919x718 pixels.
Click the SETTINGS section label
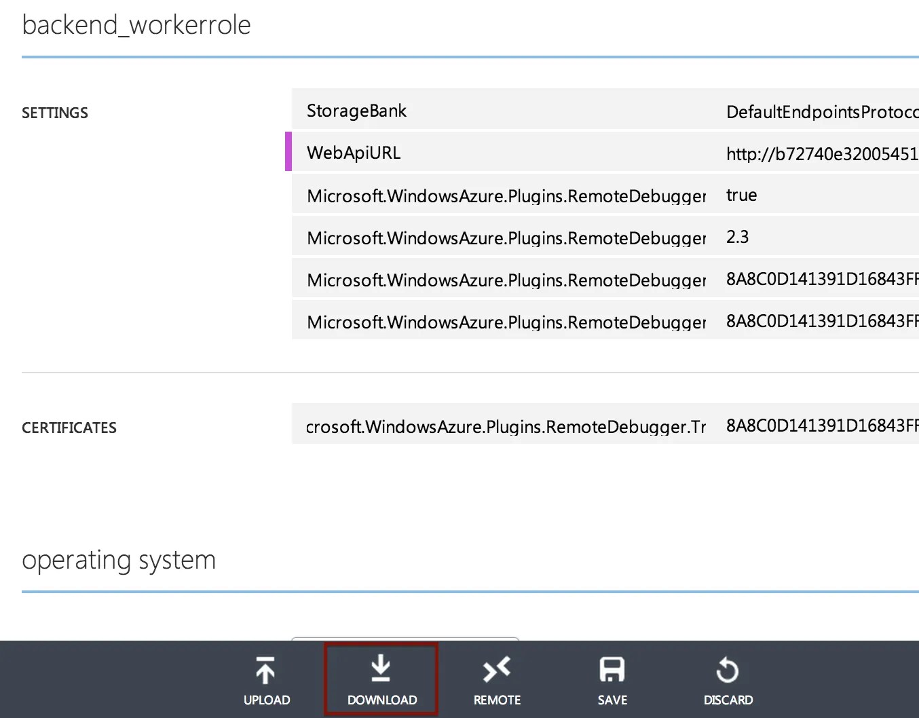pyautogui.click(x=55, y=113)
